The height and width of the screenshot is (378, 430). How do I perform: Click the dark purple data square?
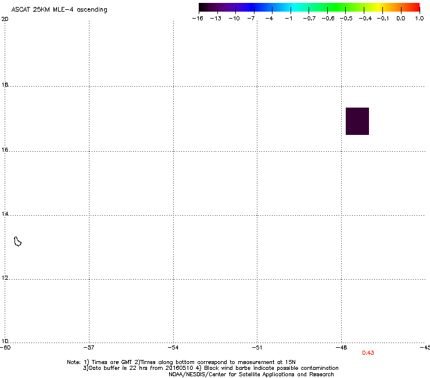[x=357, y=121]
